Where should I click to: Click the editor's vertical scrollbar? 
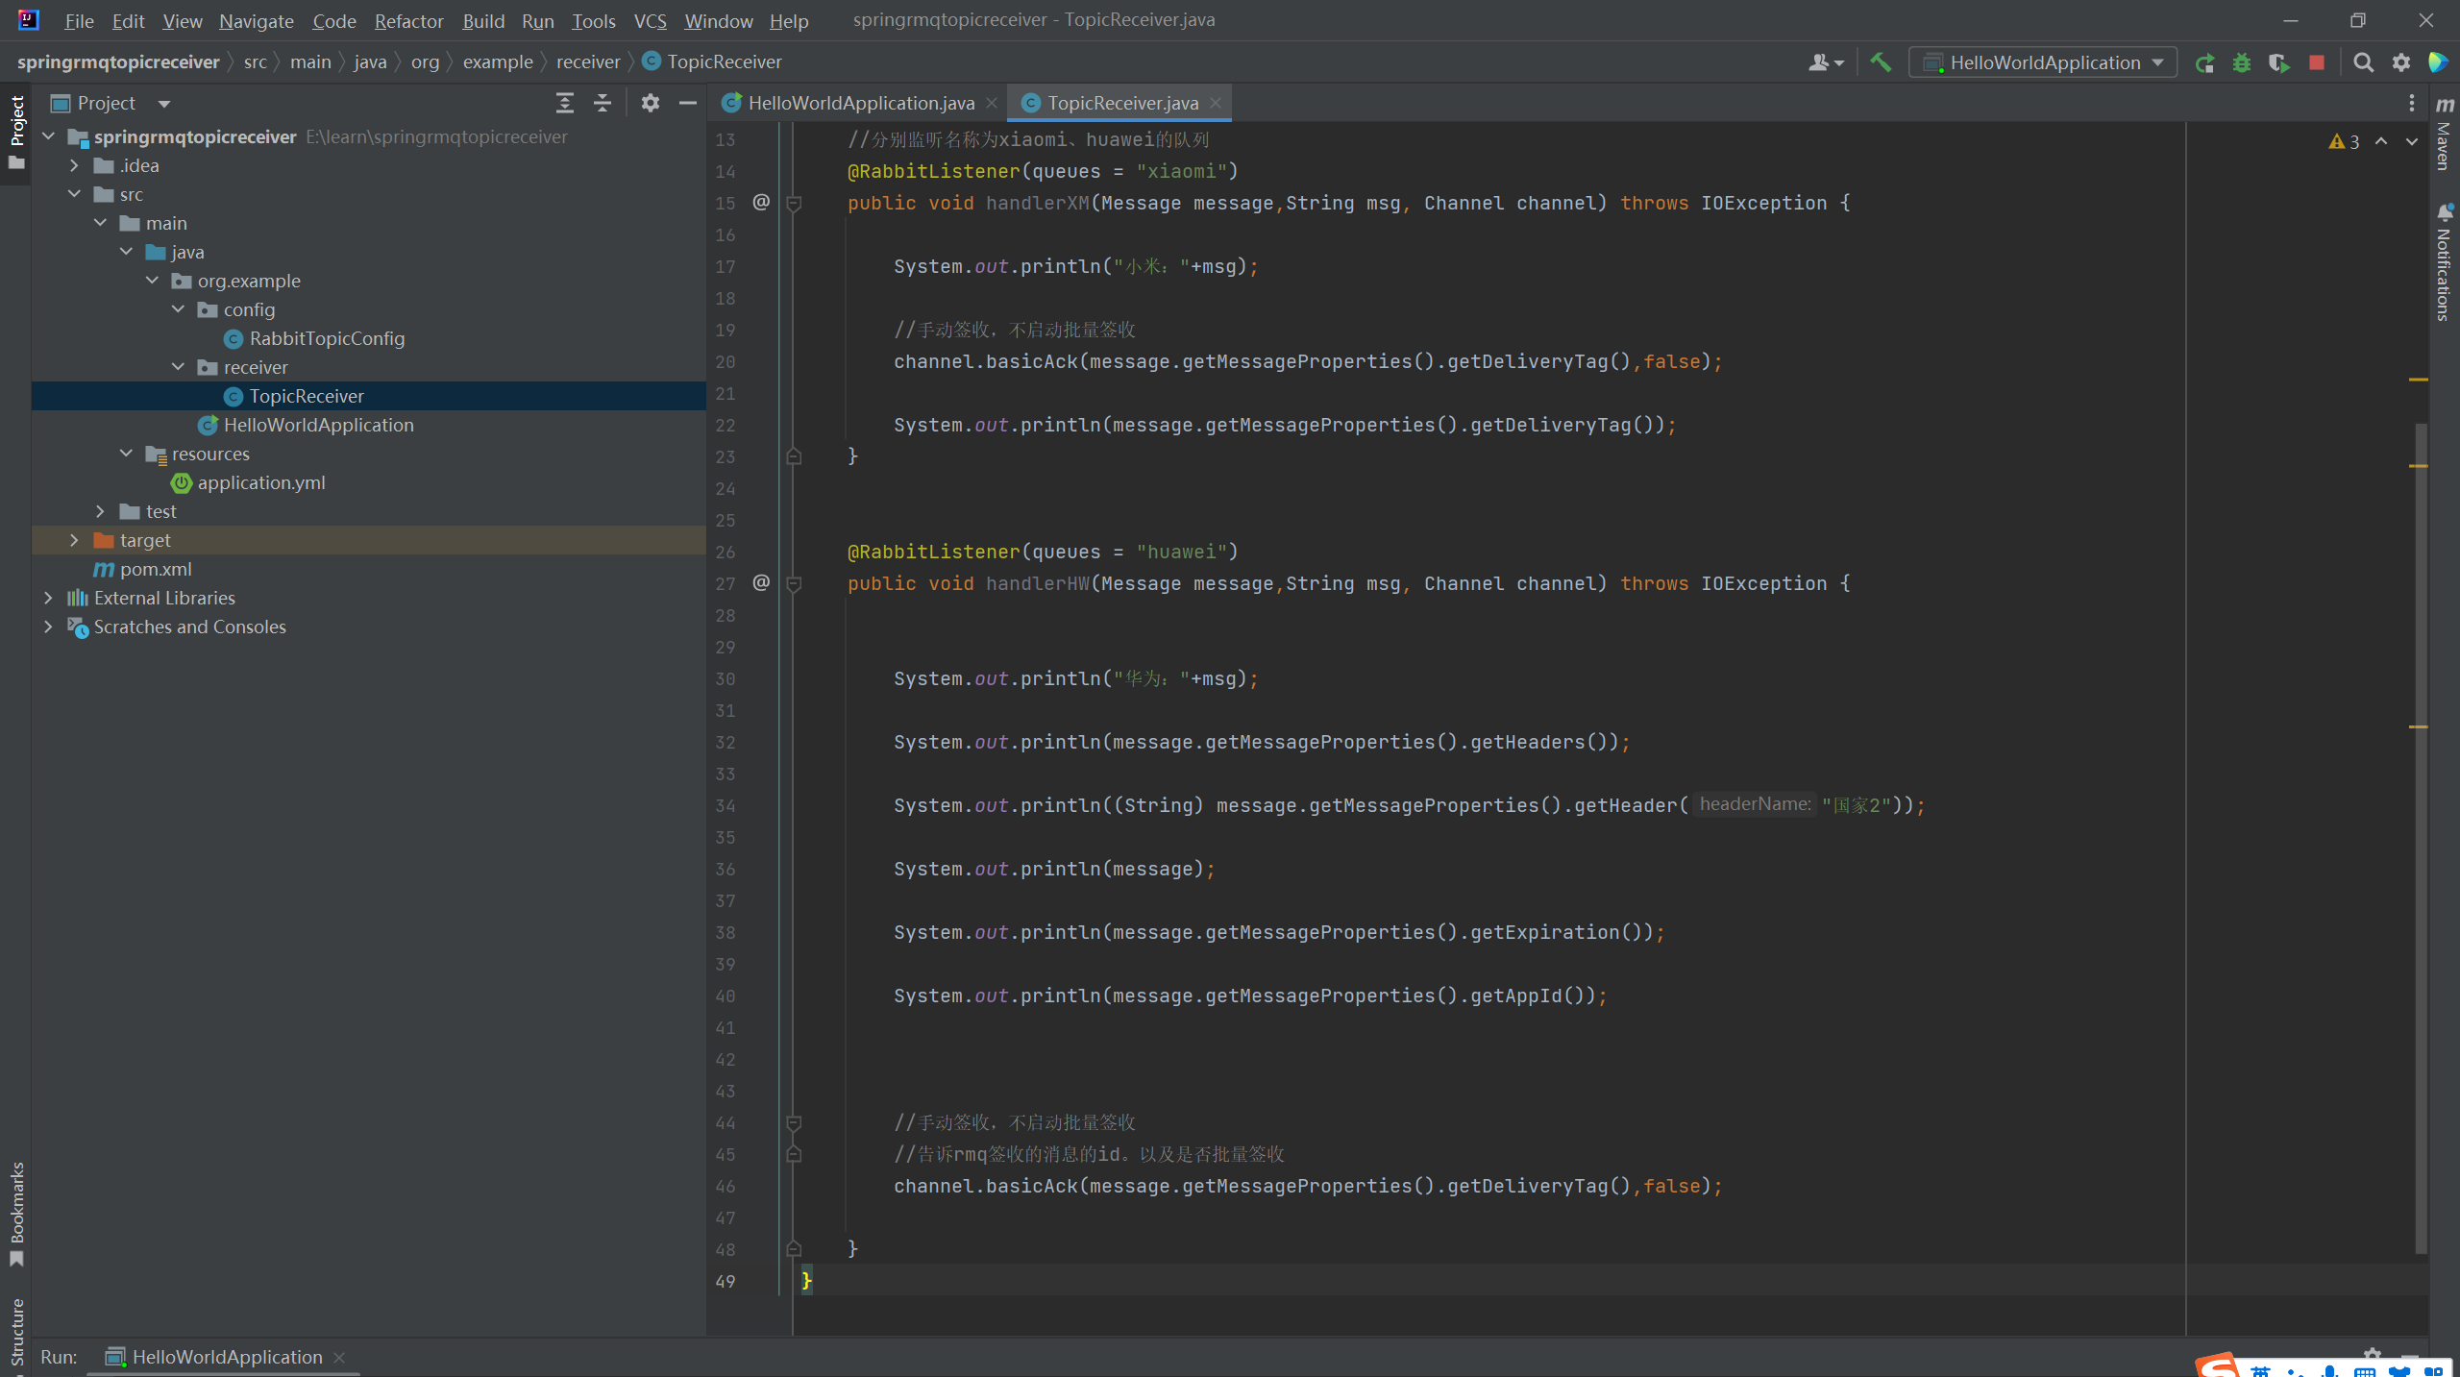coord(2421,836)
